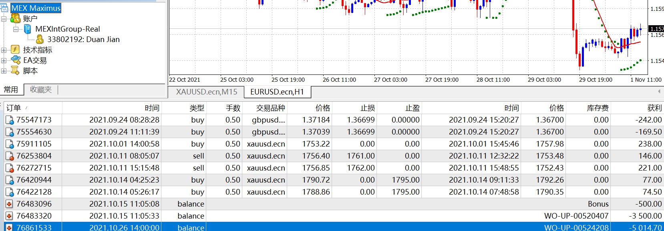Click order icon for 75547173
The image size is (664, 231).
point(9,120)
